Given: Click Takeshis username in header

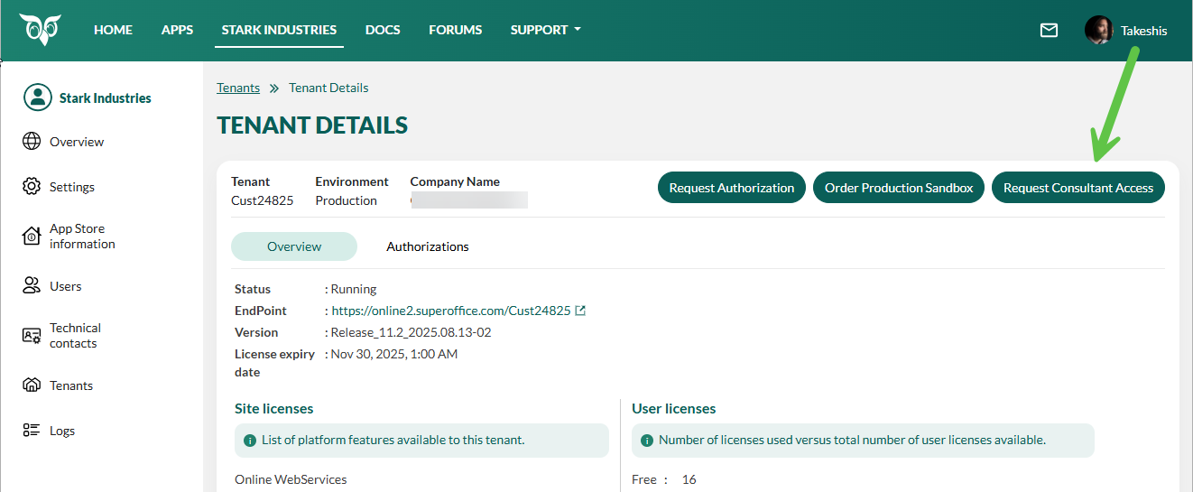Looking at the screenshot, I should click(x=1144, y=31).
